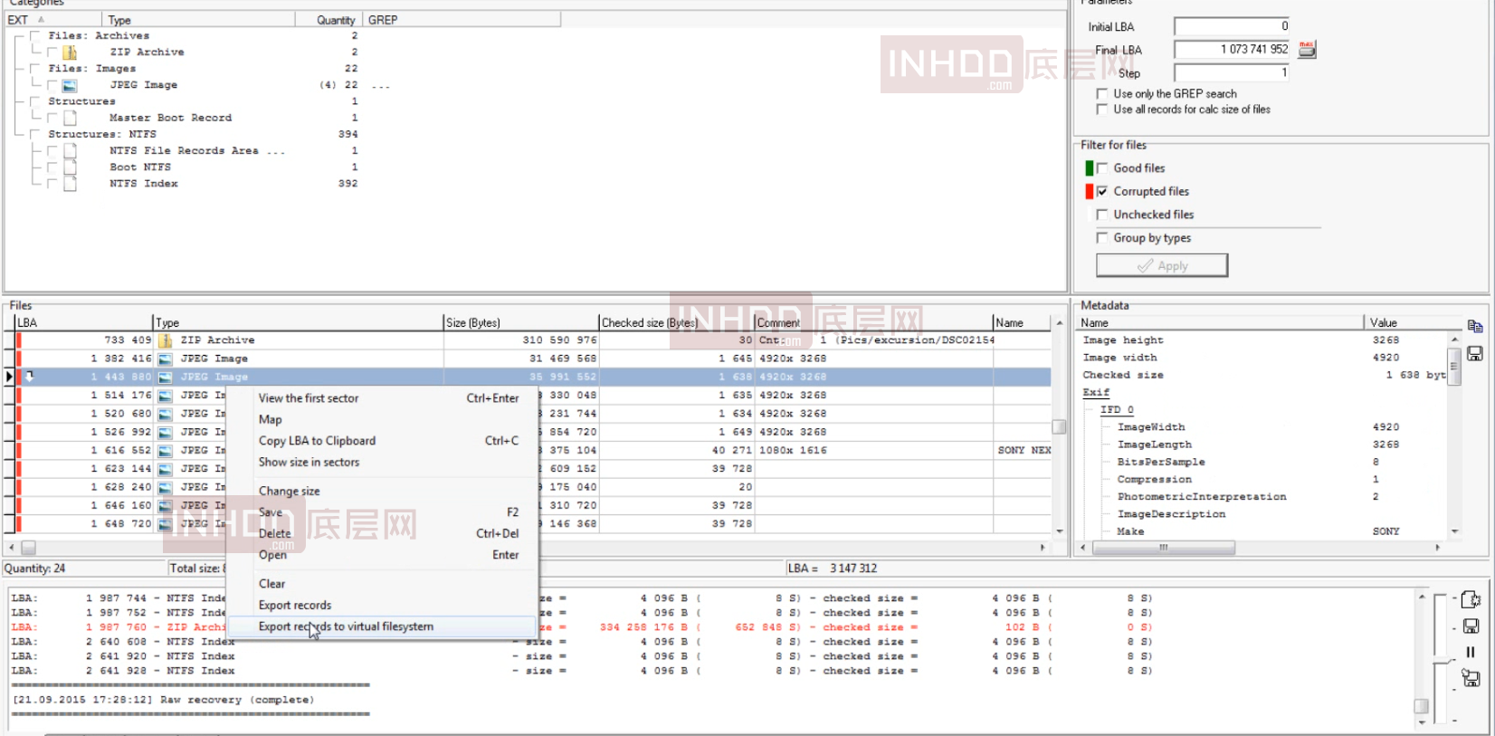
Task: Uncheck the Corrupted files filter
Action: (1101, 192)
